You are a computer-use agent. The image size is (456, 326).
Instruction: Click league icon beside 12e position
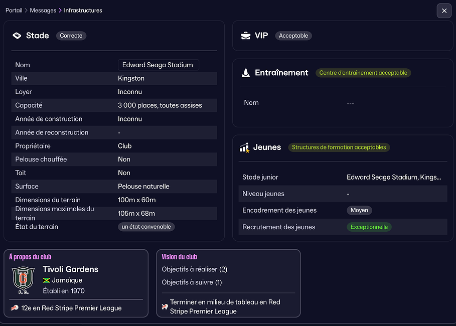coord(15,308)
